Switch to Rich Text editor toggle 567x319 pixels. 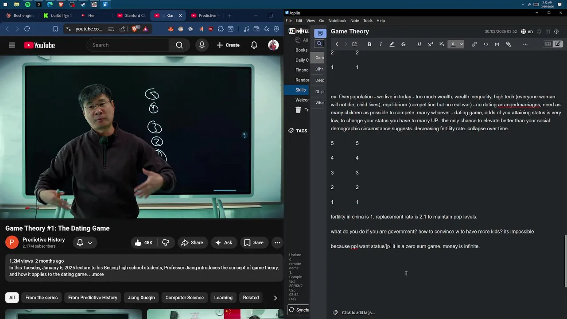(558, 44)
